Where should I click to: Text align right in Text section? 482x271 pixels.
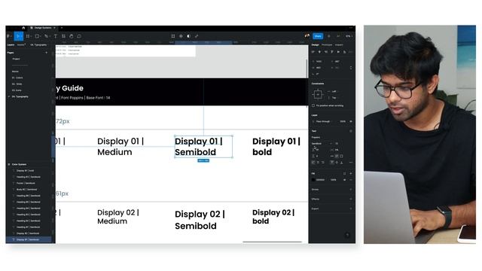point(322,163)
